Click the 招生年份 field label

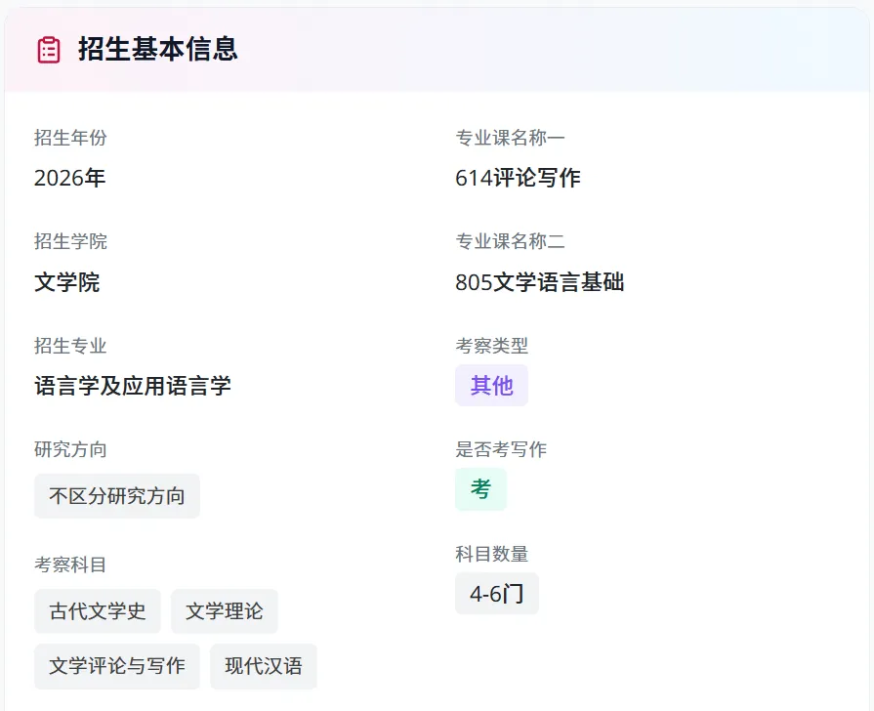(70, 138)
